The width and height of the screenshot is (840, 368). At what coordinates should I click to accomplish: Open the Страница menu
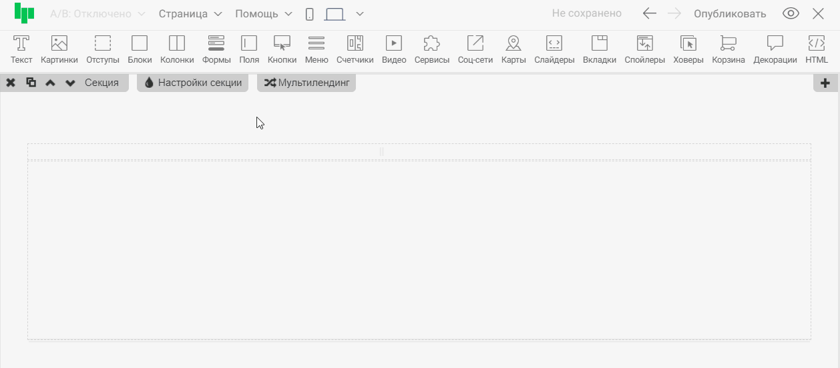click(190, 14)
